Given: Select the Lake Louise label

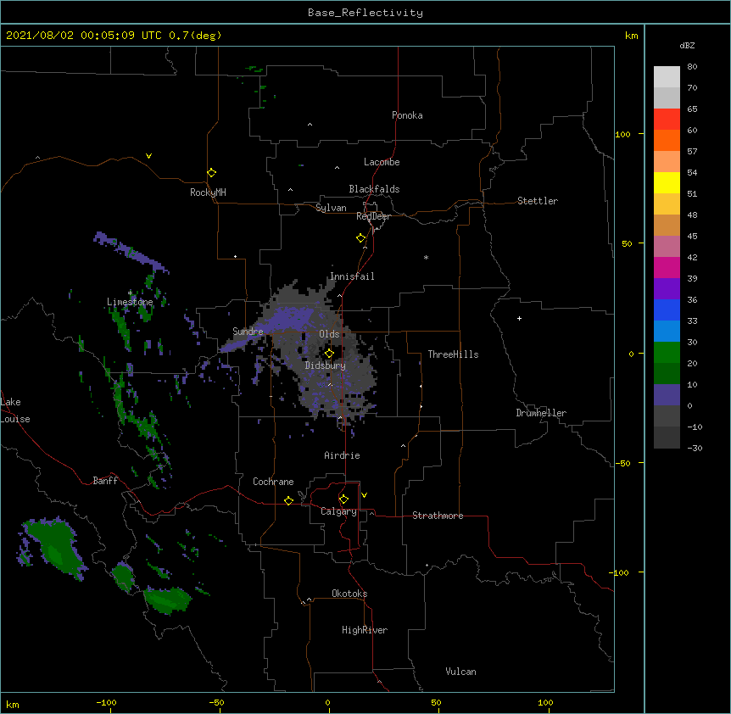Looking at the screenshot, I should (15, 410).
